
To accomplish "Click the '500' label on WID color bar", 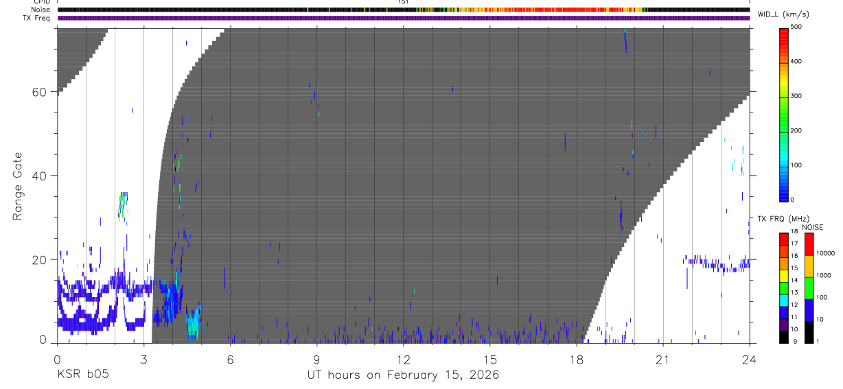I will [x=797, y=27].
